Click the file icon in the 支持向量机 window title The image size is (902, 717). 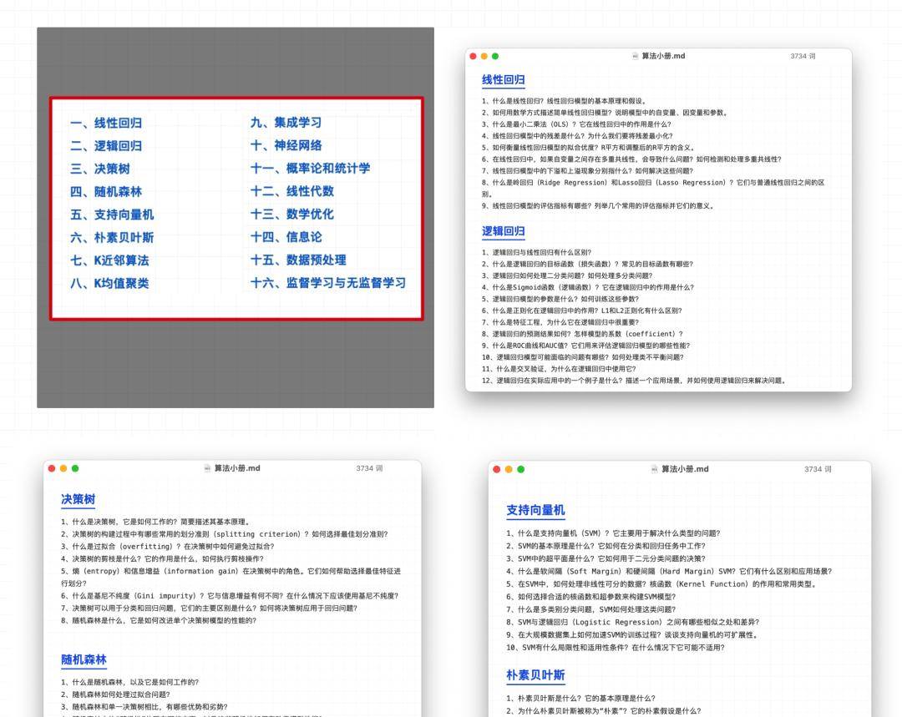654,469
